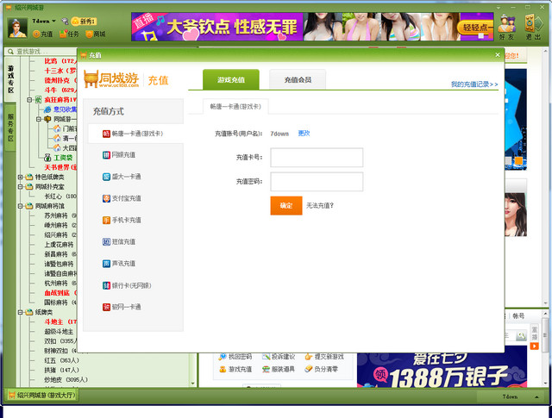Select 骏网一卡通 recharge method

pyautogui.click(x=122, y=307)
